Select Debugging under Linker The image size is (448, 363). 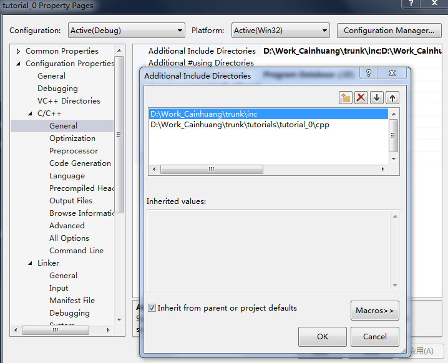click(69, 313)
